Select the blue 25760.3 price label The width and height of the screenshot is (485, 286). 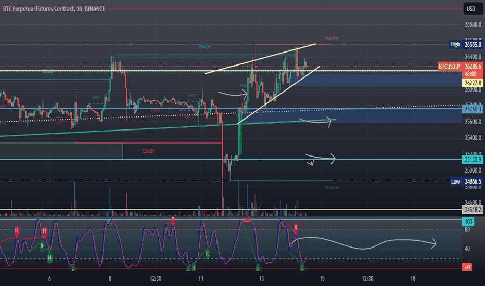[473, 109]
